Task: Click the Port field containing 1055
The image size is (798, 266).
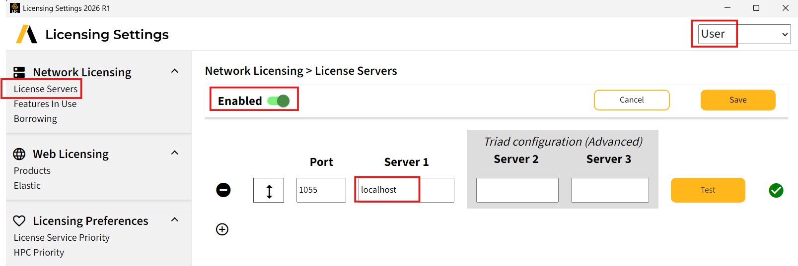Action: coord(321,190)
